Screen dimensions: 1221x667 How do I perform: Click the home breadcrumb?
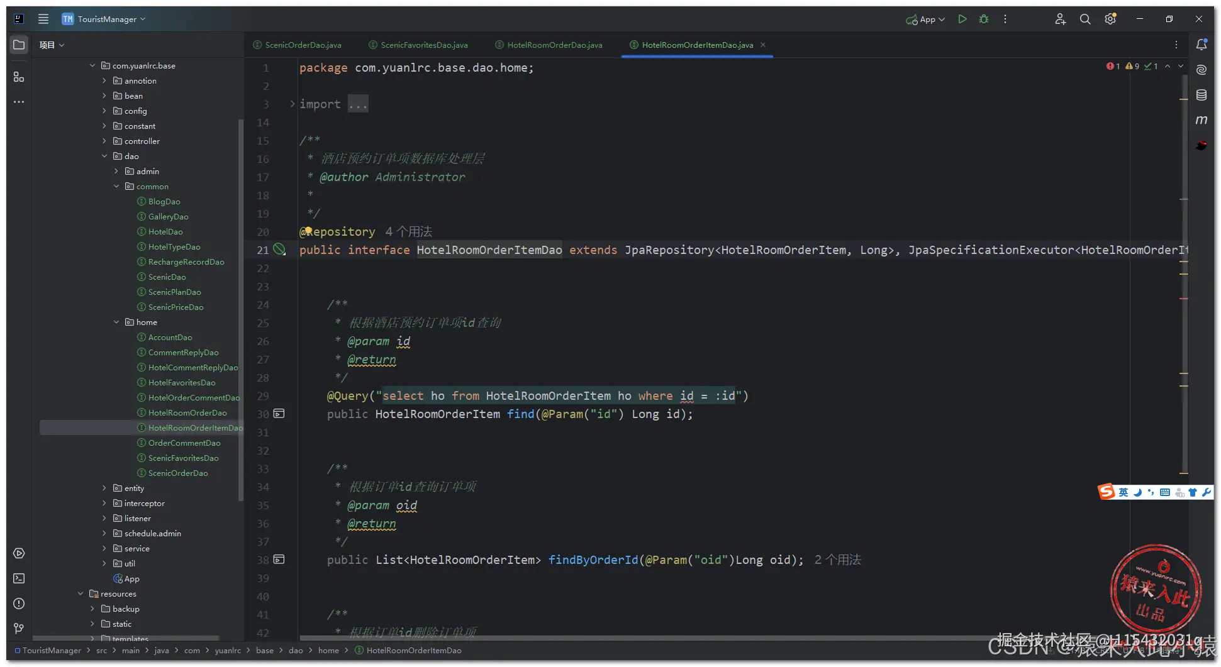pos(328,650)
